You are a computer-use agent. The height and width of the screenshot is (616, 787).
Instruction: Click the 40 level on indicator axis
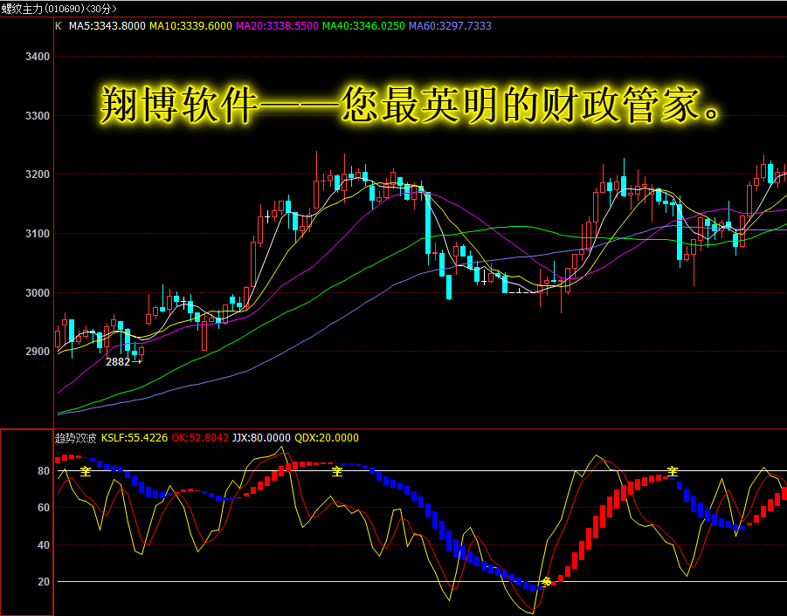44,544
